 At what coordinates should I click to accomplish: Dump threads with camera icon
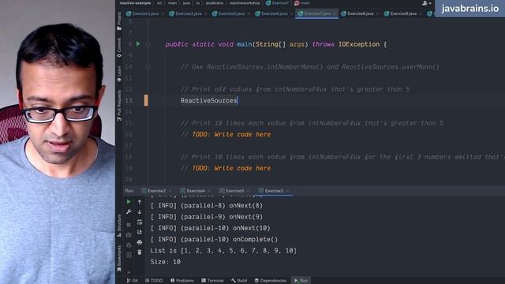point(129,235)
